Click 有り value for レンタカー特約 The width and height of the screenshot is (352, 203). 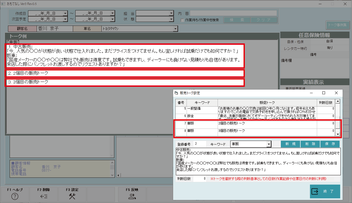pyautogui.click(x=329, y=48)
